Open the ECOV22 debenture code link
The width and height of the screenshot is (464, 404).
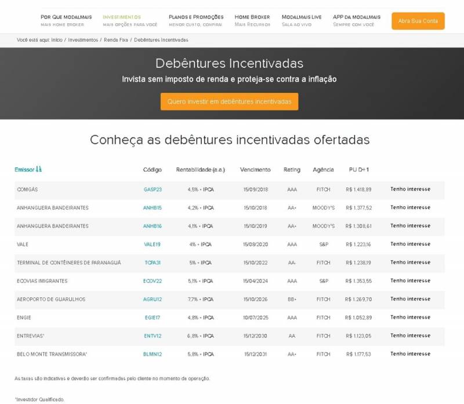[153, 281]
